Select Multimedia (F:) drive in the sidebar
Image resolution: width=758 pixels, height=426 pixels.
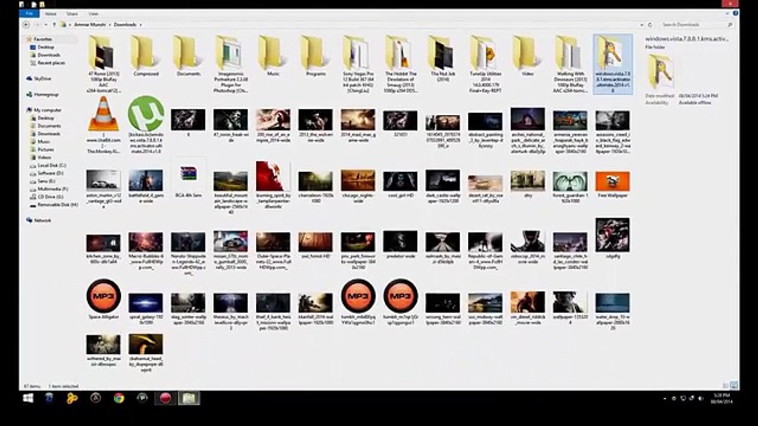pyautogui.click(x=52, y=189)
